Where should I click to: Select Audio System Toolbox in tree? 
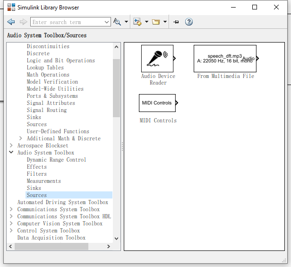pyautogui.click(x=46, y=153)
